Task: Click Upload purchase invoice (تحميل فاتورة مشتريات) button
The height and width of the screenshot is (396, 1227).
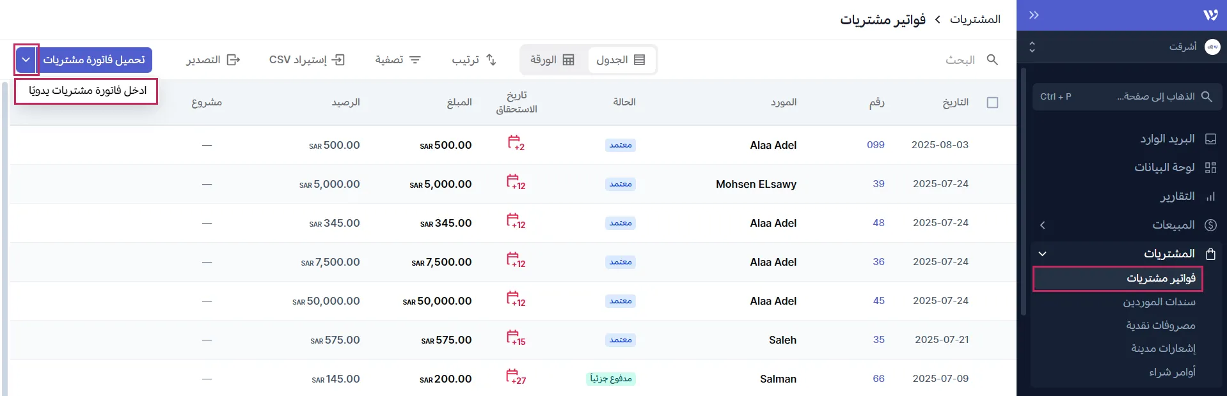Action: point(94,59)
